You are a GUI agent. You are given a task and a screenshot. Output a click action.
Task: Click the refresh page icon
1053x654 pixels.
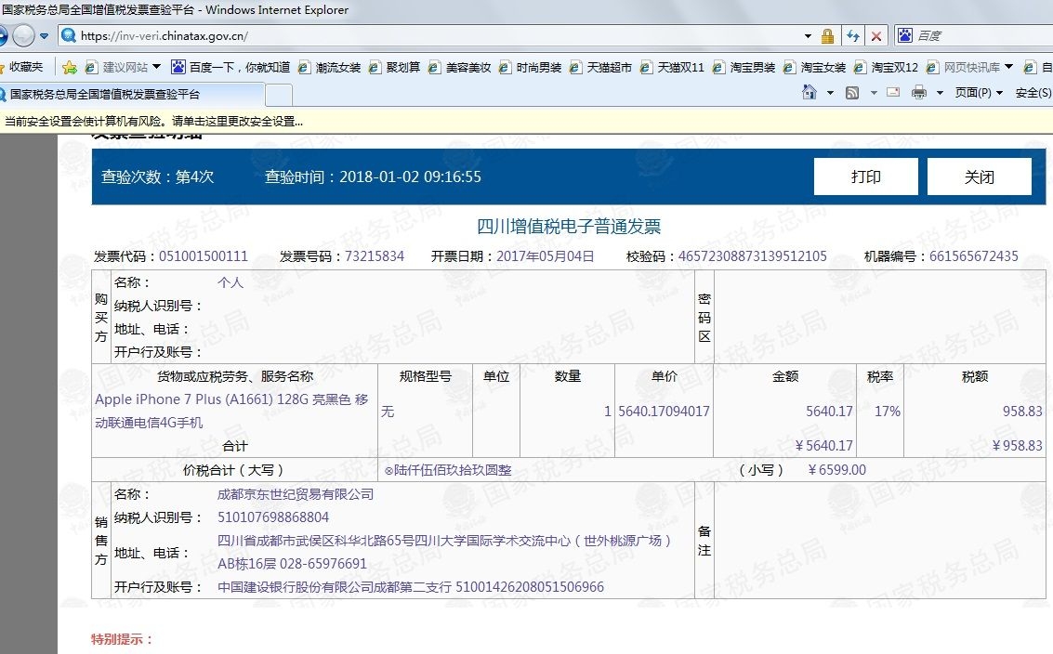(x=853, y=36)
